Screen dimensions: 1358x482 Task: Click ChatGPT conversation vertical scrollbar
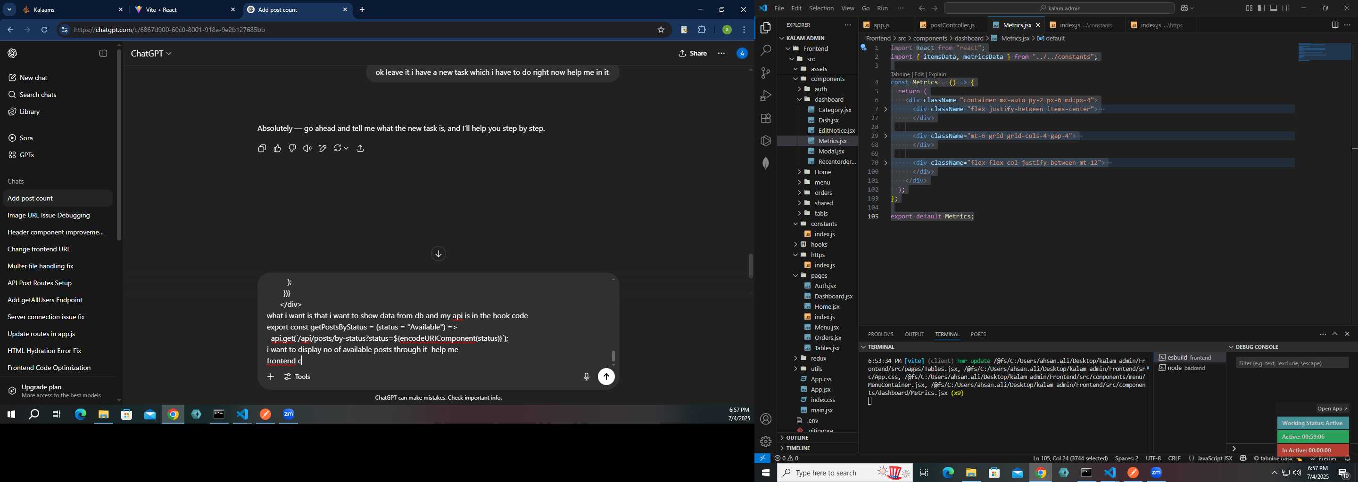point(750,266)
